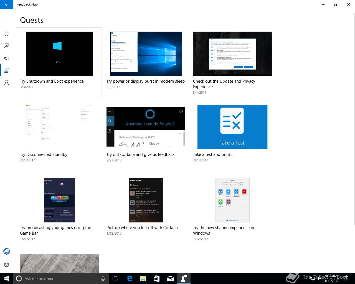Click 'Try power or display burst' title

pyautogui.click(x=146, y=81)
